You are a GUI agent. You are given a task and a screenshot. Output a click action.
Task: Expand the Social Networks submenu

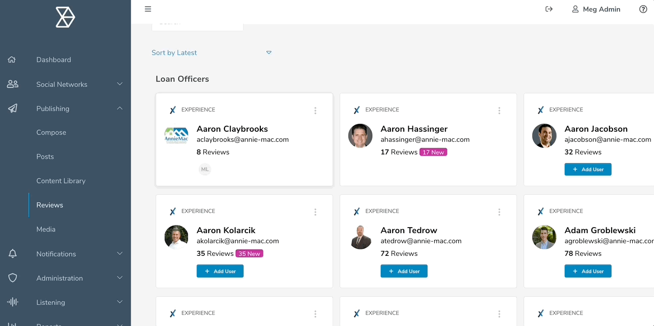click(x=120, y=84)
